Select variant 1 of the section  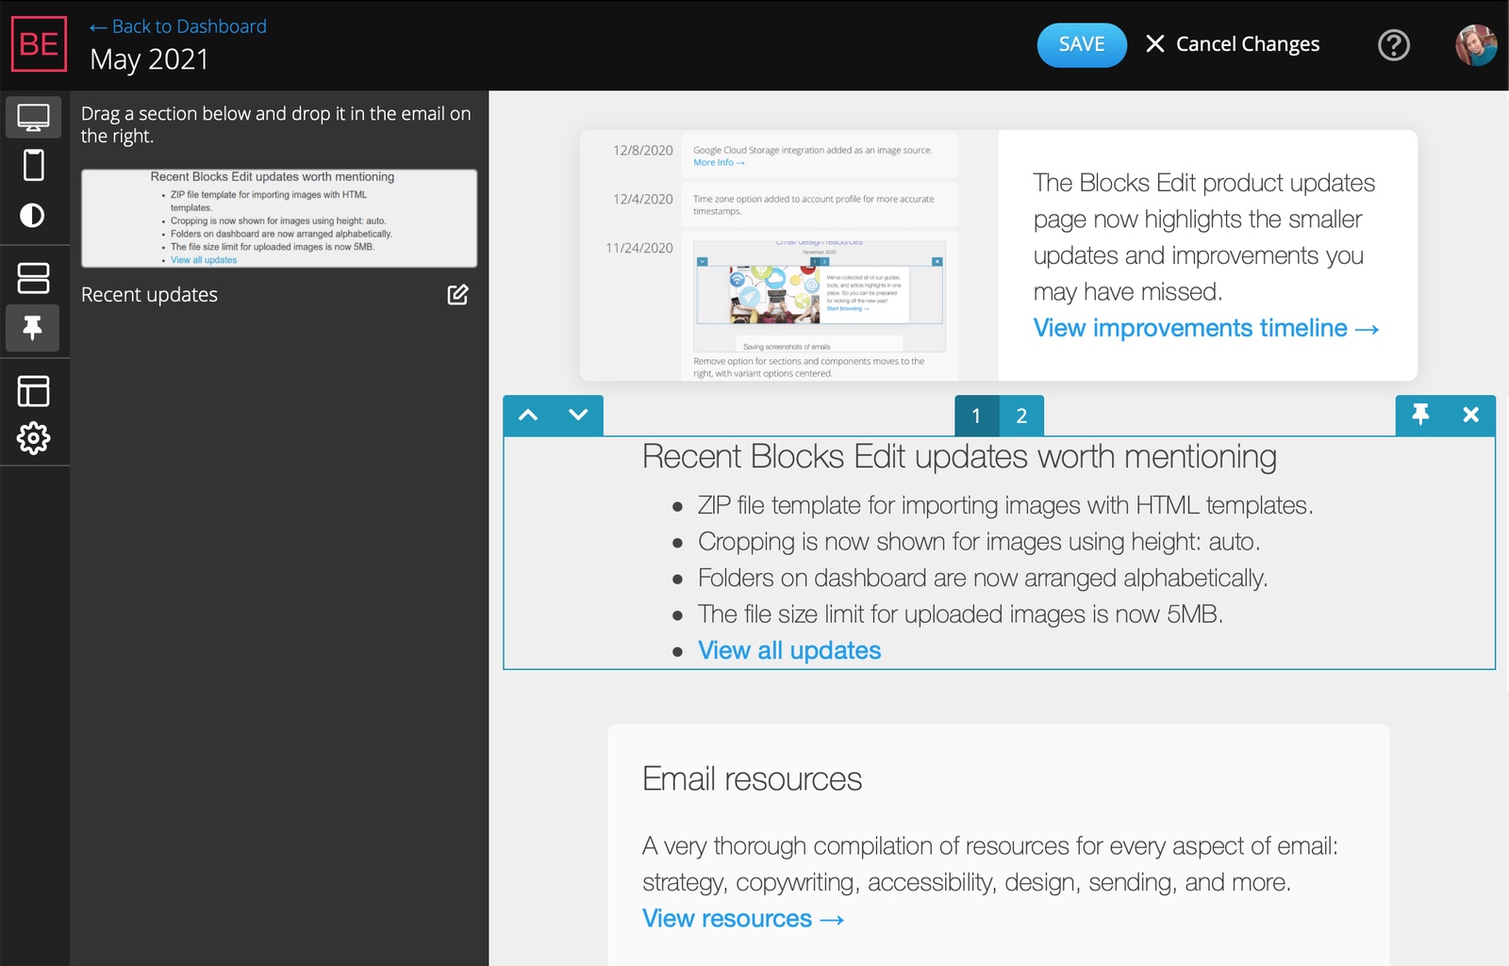(x=976, y=415)
